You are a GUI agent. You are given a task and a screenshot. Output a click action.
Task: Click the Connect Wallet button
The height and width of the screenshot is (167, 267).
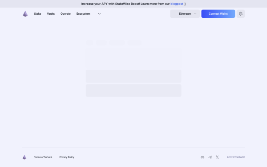(218, 14)
